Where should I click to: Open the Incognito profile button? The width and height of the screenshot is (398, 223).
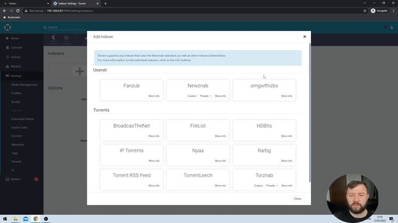pos(379,11)
